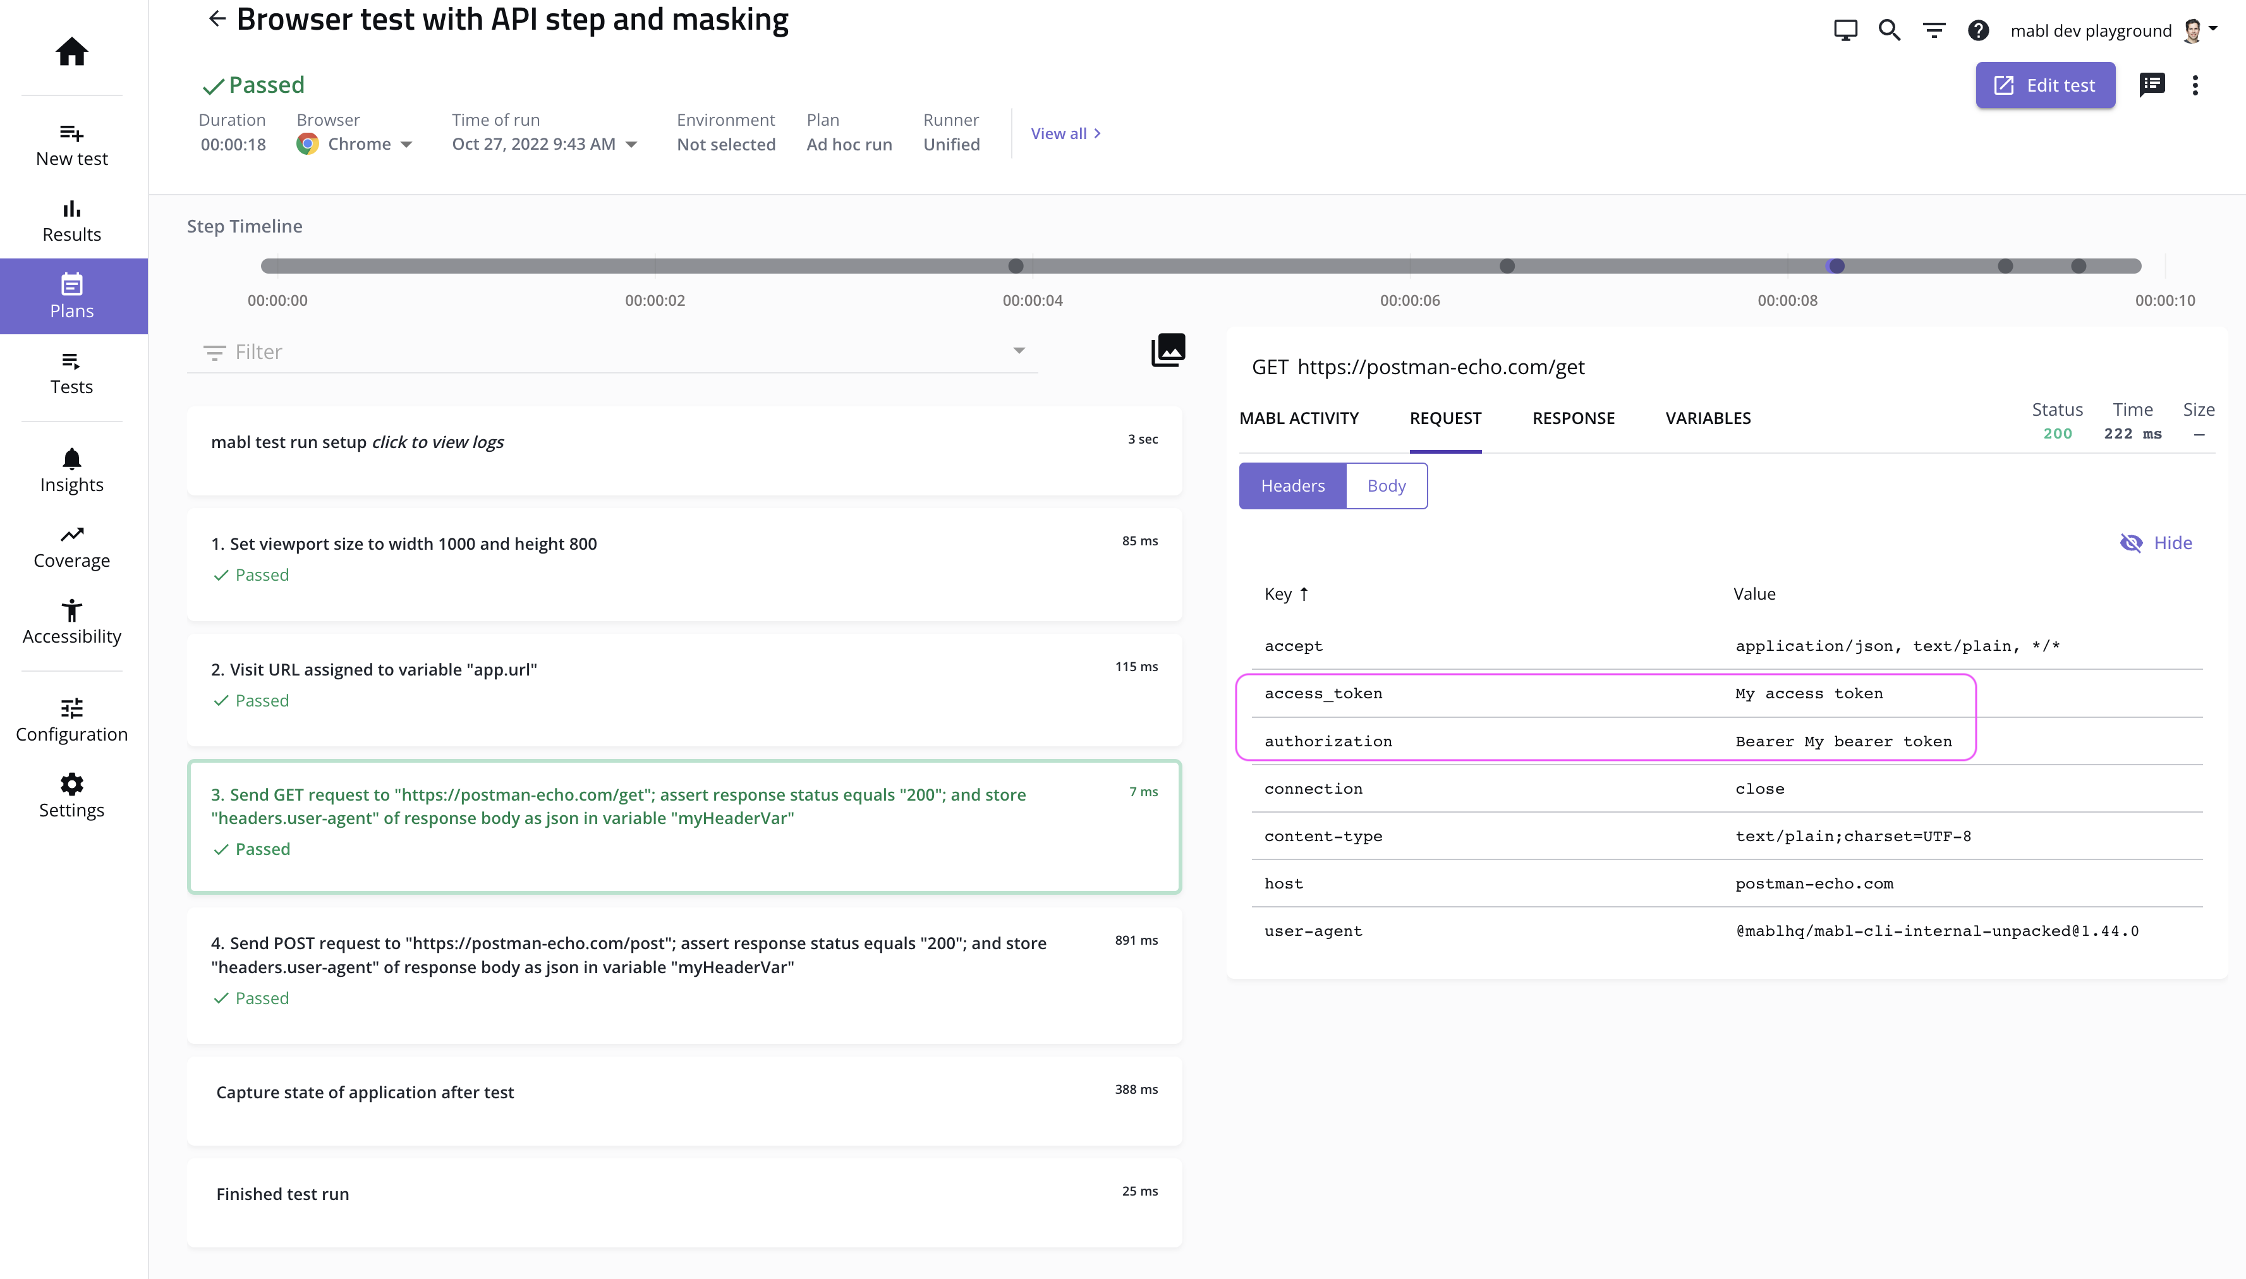
Task: Select the Headers toggle button
Action: 1291,486
